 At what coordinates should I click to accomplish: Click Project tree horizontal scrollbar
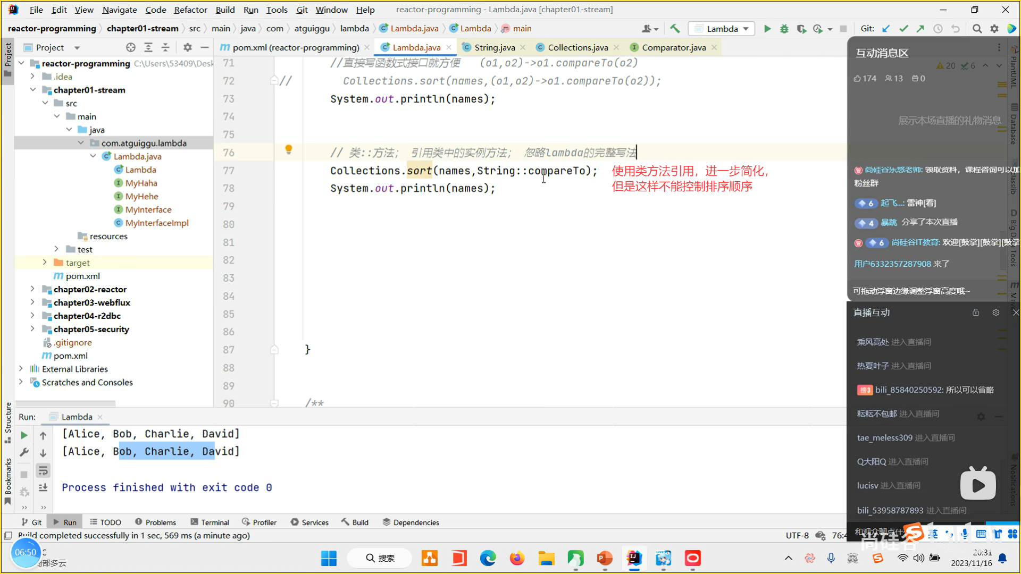65,403
